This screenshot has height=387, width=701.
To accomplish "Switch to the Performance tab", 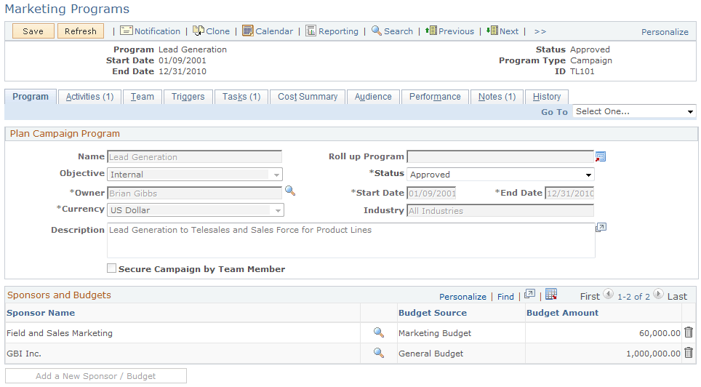I will coord(435,97).
